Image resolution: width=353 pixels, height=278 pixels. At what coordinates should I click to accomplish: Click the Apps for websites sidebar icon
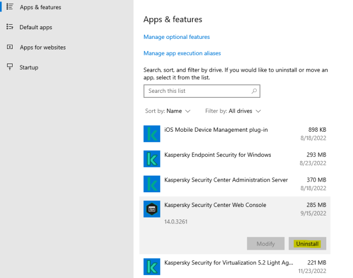[x=10, y=47]
